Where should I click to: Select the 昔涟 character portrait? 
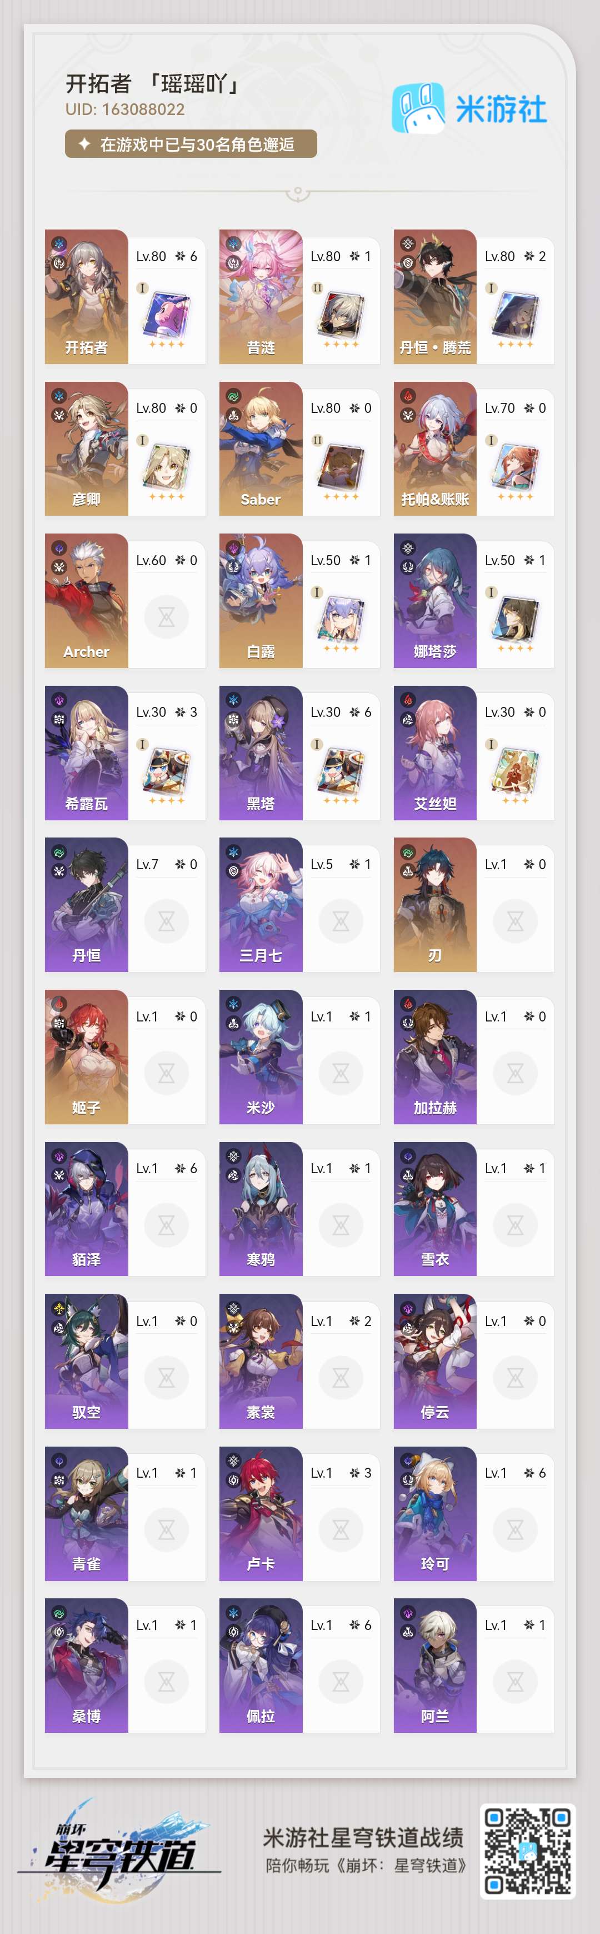click(x=261, y=297)
